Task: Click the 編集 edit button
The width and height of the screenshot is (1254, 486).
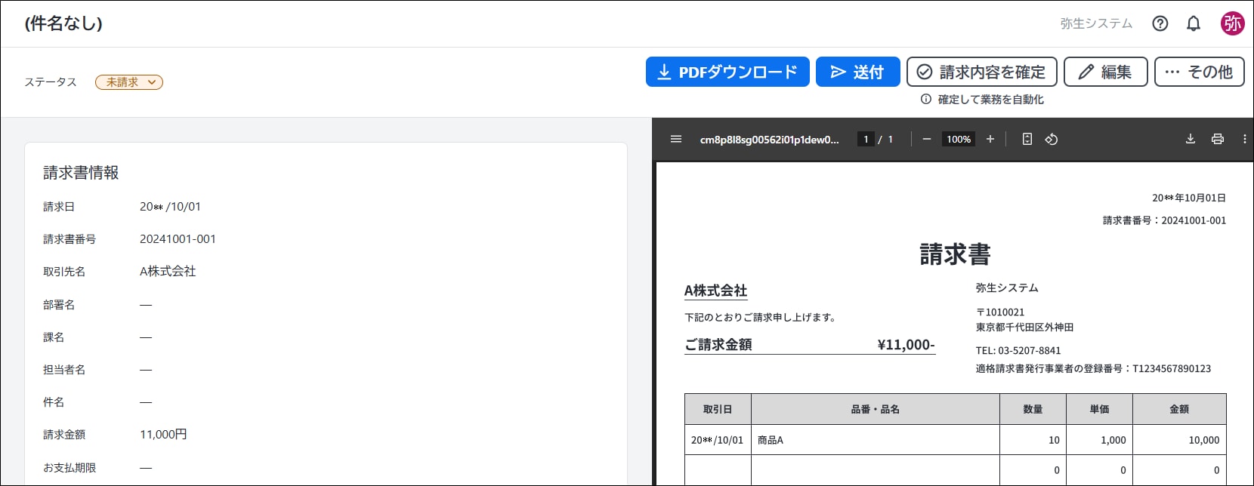Action: (1105, 72)
